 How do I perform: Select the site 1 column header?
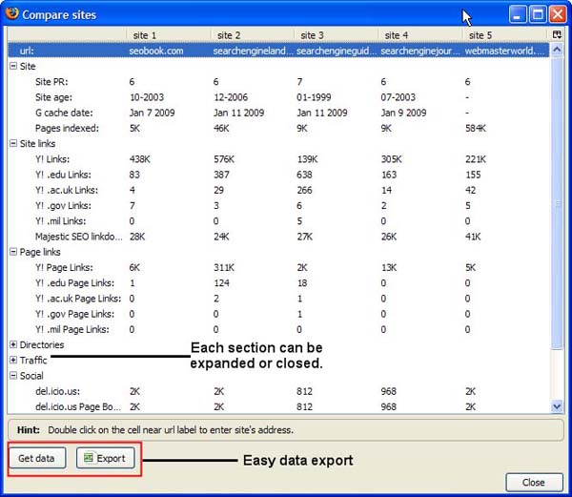click(x=169, y=35)
